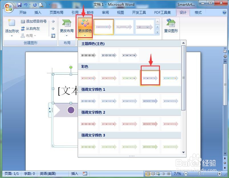Open the 更改布局 gallery

point(67,27)
